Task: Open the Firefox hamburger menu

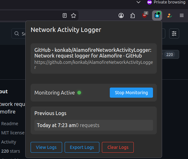Action: coord(182,15)
